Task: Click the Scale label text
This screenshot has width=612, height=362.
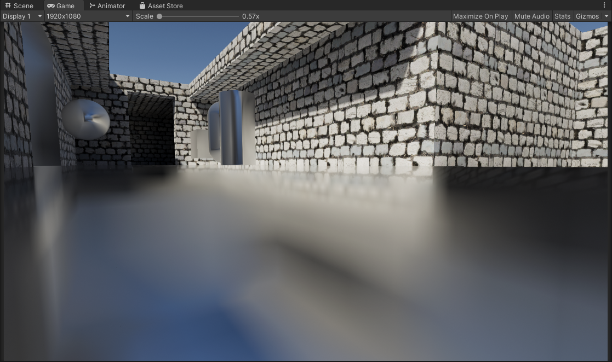Action: tap(144, 16)
